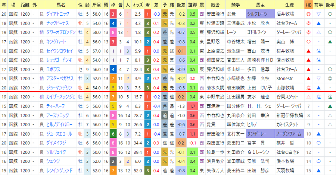The image size is (336, 175).
Task: Click the 斤量 column header
Action: pyautogui.click(x=97, y=5)
